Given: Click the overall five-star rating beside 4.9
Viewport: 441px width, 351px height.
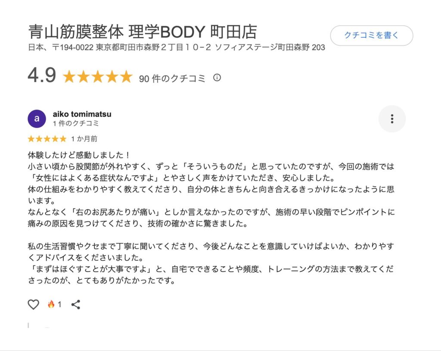Looking at the screenshot, I should tap(97, 77).
